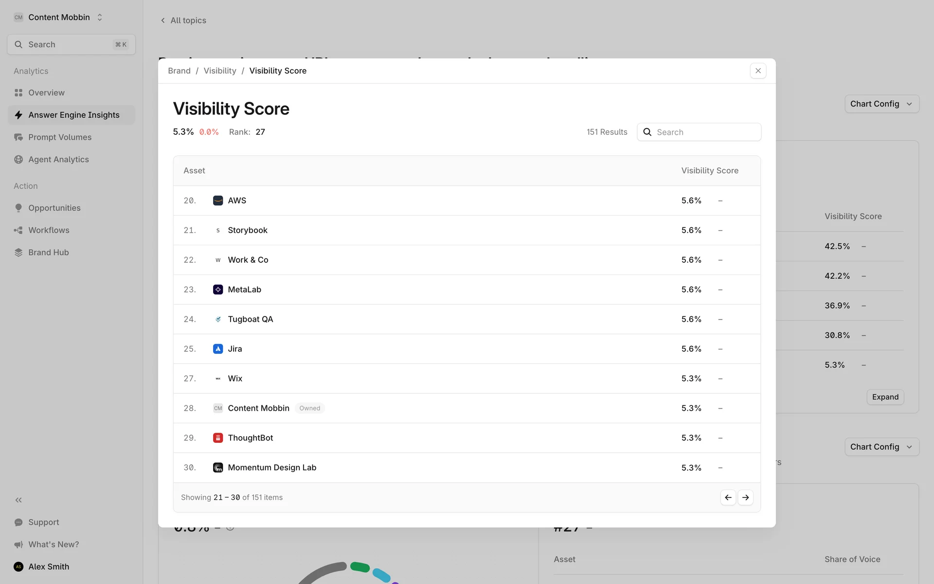Image resolution: width=934 pixels, height=584 pixels.
Task: Click the Overview grid icon in sidebar
Action: [18, 92]
